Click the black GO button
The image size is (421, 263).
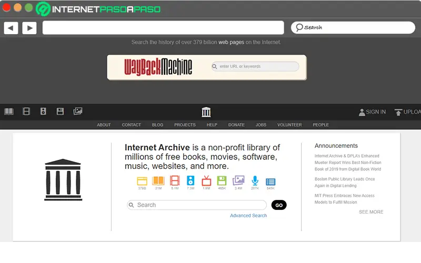(279, 205)
